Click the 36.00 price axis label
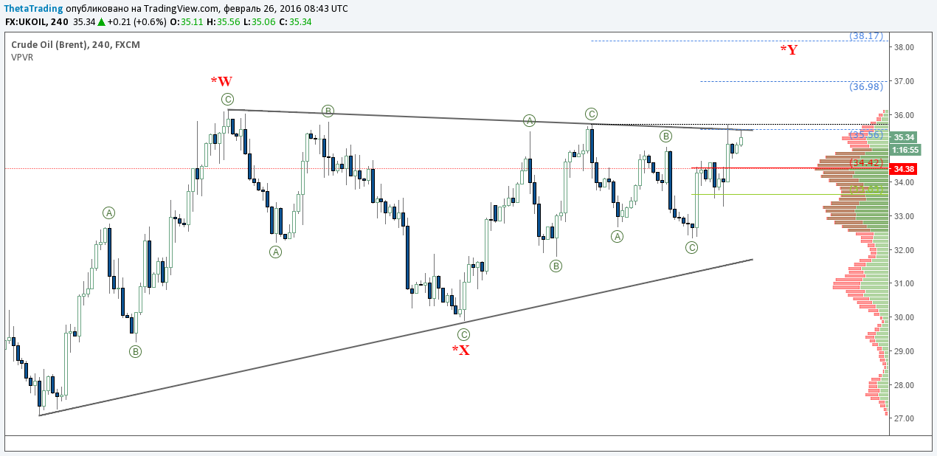Screen dimensions: 937x456 coord(904,115)
